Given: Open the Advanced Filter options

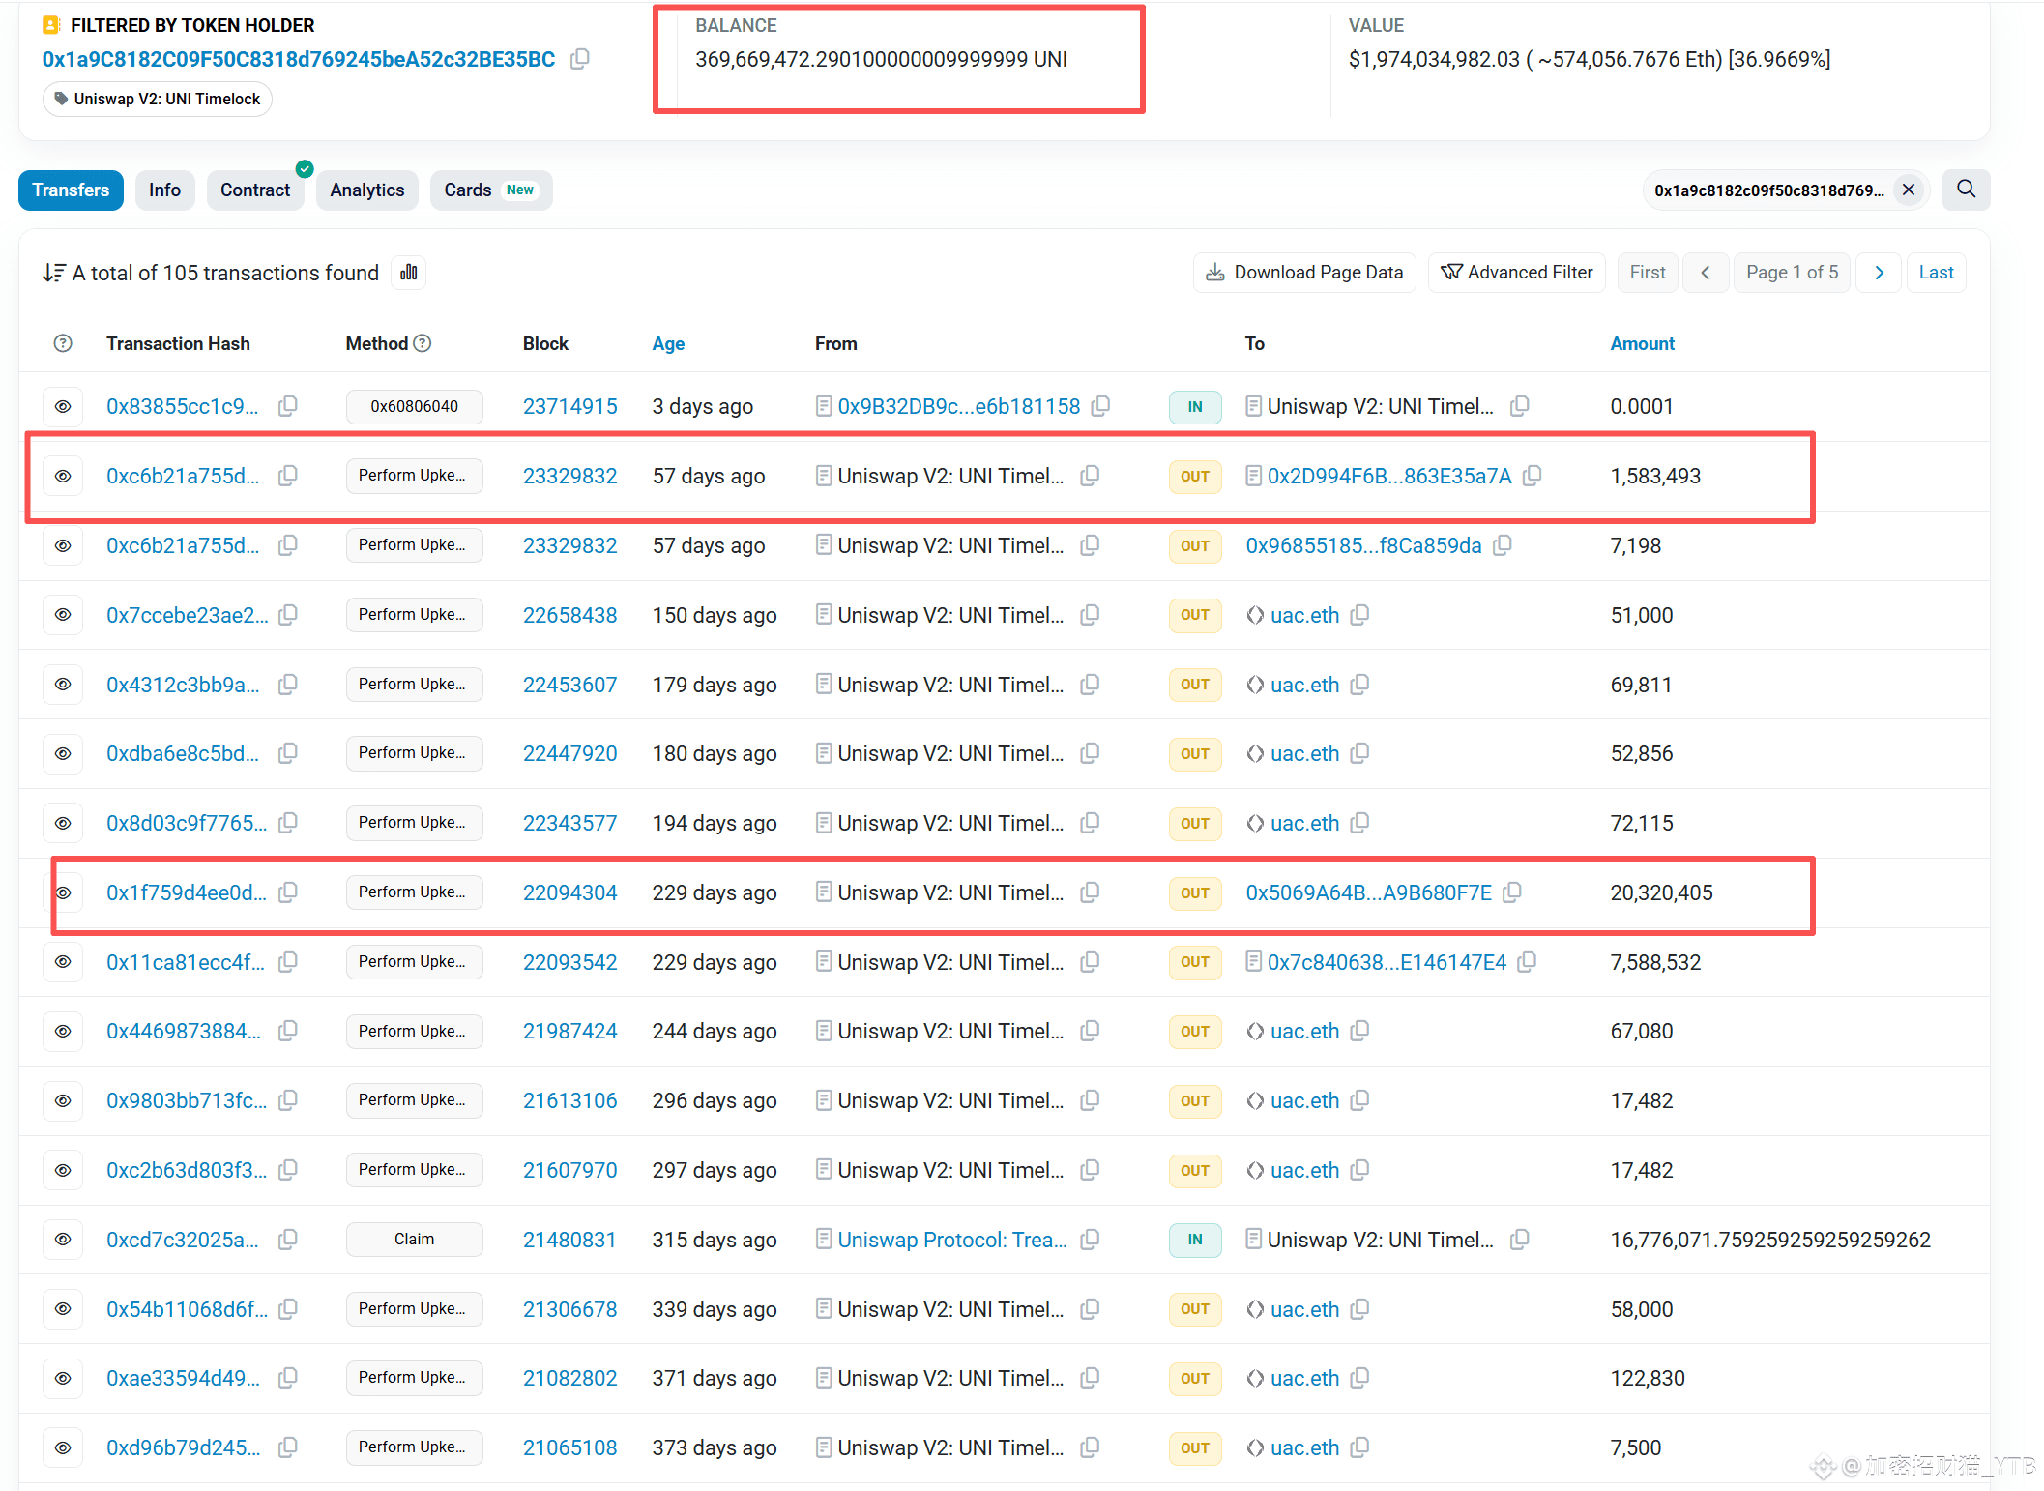Looking at the screenshot, I should point(1516,273).
